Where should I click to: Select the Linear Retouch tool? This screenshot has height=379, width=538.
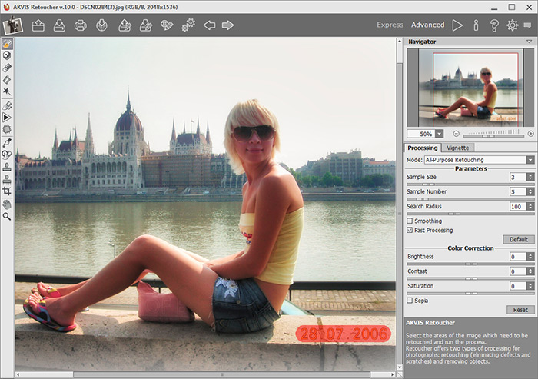pos(7,105)
